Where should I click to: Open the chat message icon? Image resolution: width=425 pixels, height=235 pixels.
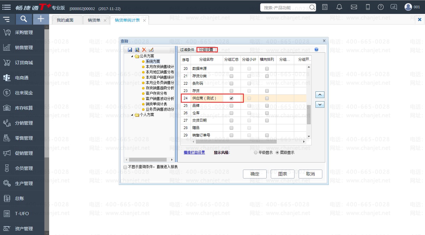click(x=394, y=7)
